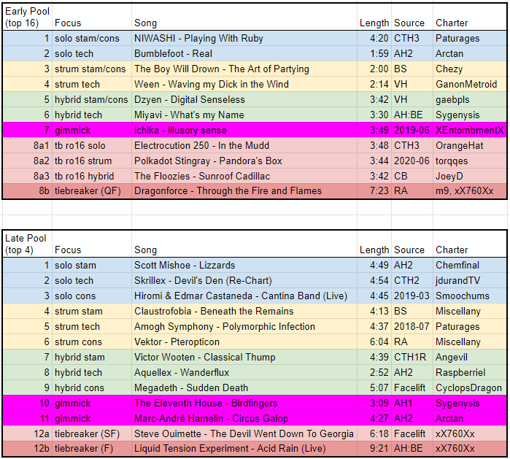Viewport: 510px width, 459px height.
Task: Select the charter cell 'Chezy'
Action: point(470,69)
